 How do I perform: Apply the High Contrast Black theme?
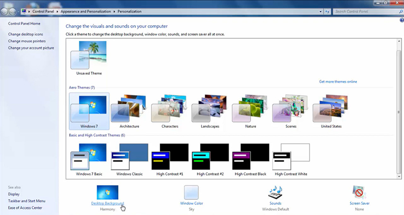(x=250, y=159)
